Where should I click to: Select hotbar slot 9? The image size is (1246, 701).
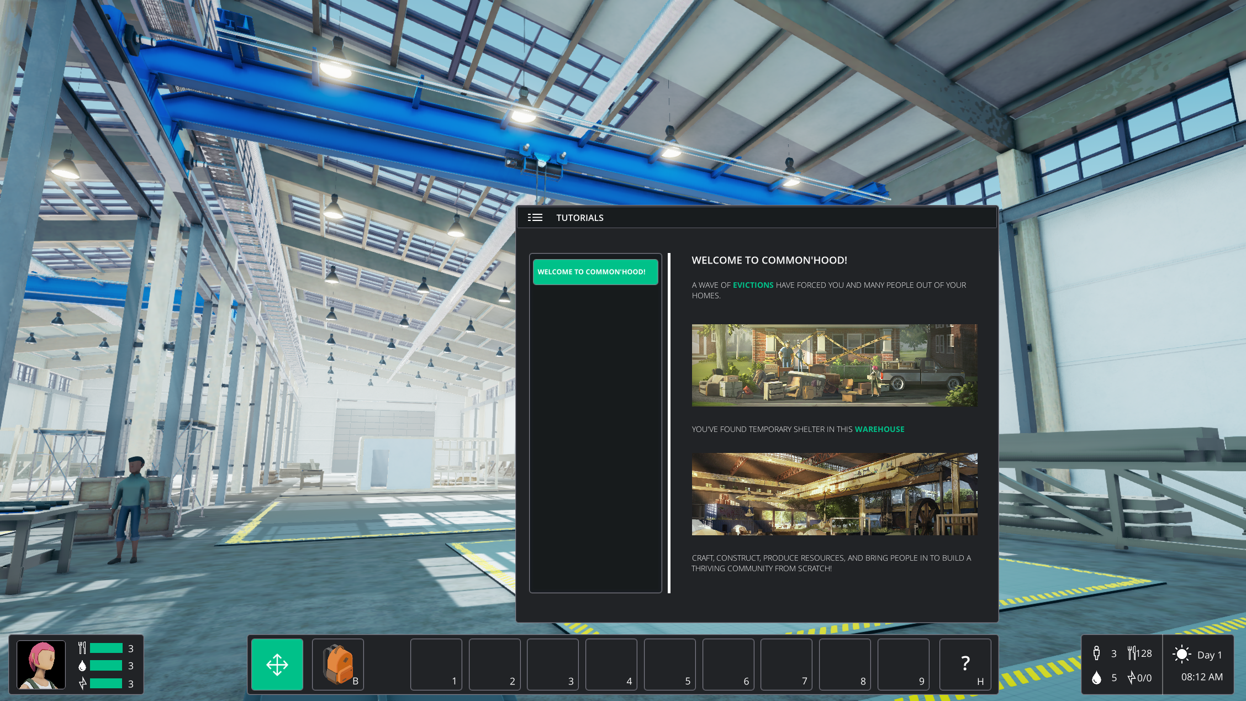[x=904, y=664]
